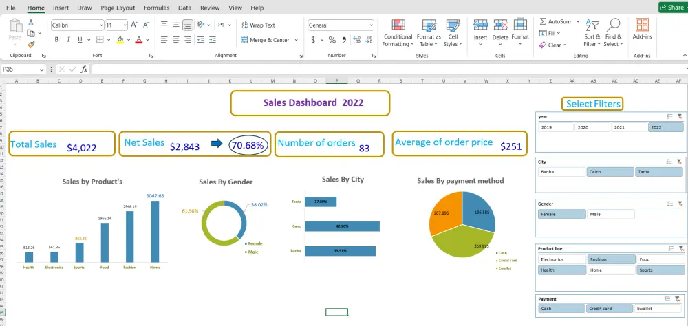Switch to the Insert ribbon tab

coord(61,8)
